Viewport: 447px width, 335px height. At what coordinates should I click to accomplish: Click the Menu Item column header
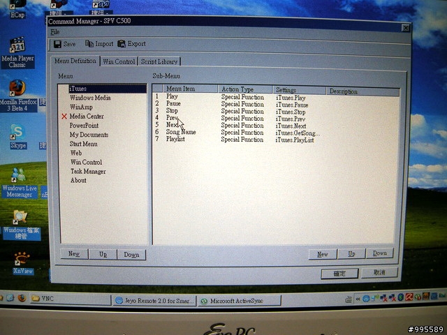189,89
